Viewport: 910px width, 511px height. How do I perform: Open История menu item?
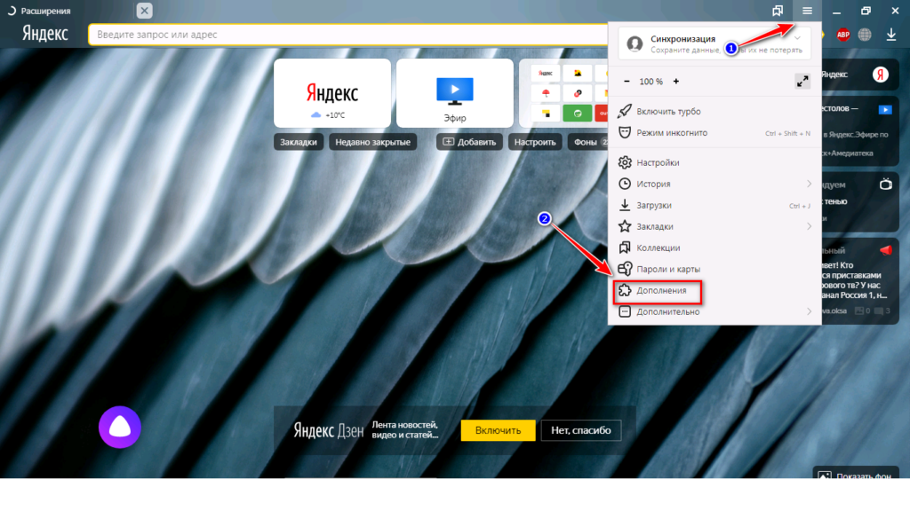click(x=714, y=184)
